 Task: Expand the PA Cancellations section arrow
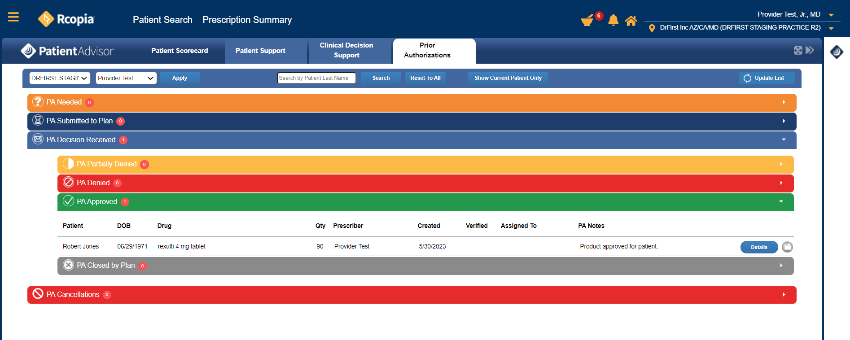click(784, 295)
